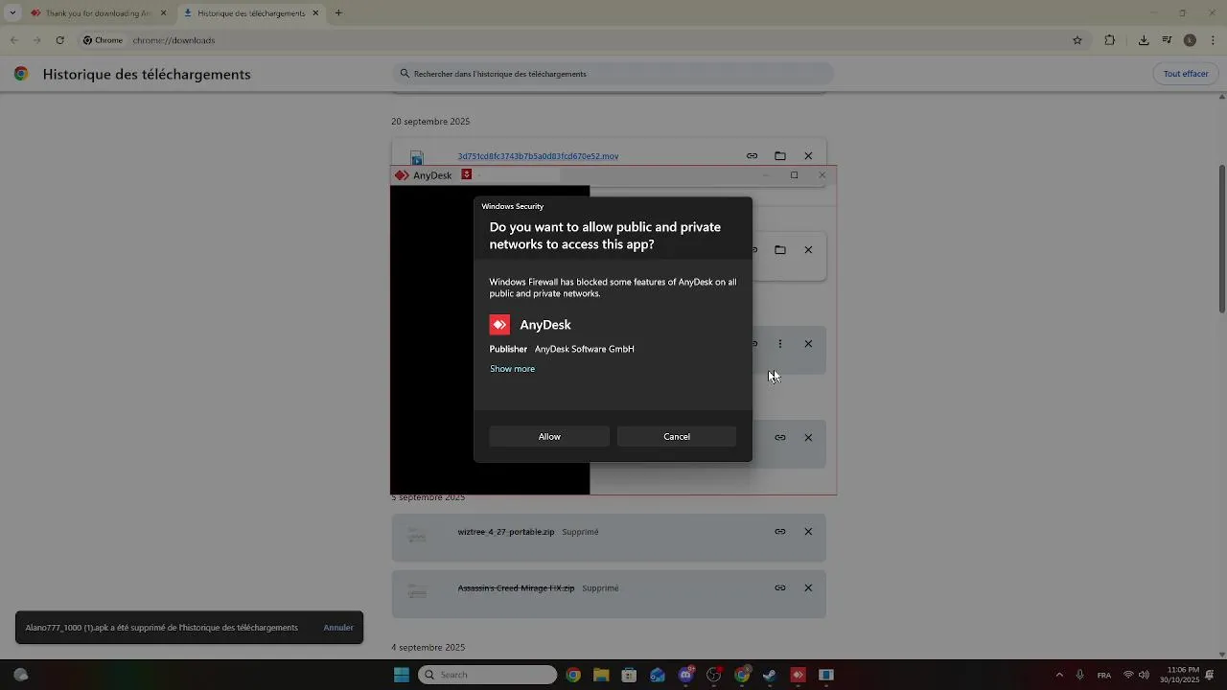
Task: Click the AnyDesk logo in AnyDesk title bar
Action: 402,175
